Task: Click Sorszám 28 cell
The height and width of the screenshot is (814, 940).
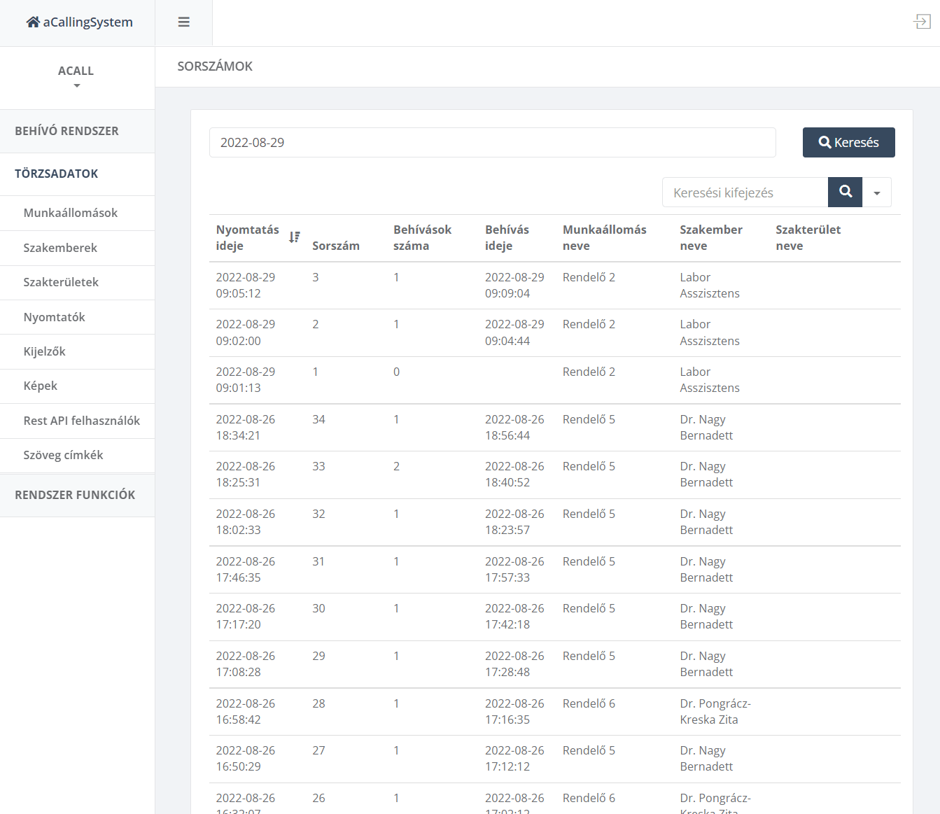Action: coord(318,703)
